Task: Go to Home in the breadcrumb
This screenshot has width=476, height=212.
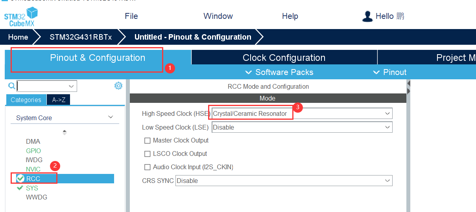Action: point(18,37)
